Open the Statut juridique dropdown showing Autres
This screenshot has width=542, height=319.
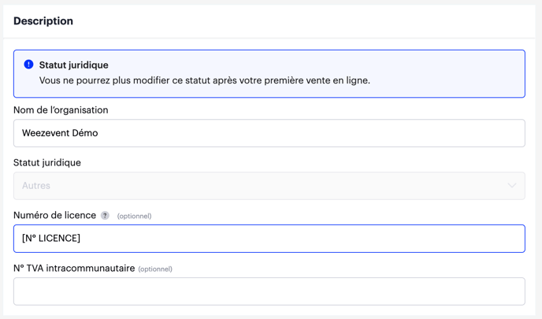[269, 186]
